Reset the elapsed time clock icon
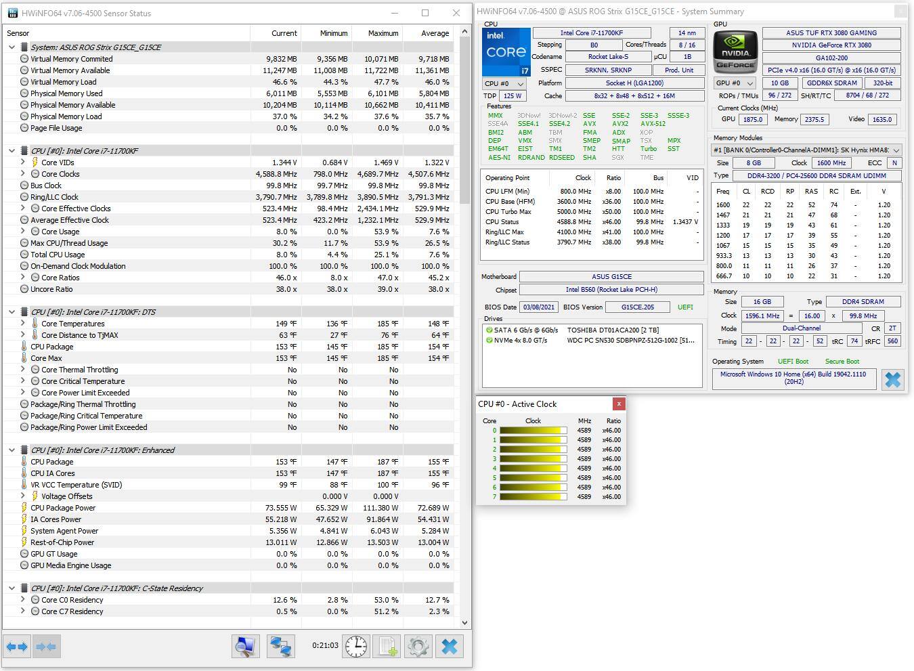914x671 pixels. click(x=356, y=647)
